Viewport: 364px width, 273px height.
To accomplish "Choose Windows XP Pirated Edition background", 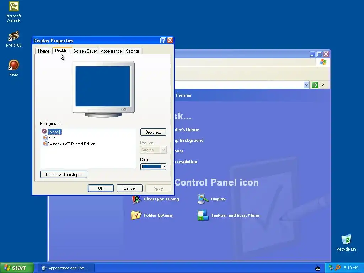I will pos(72,144).
